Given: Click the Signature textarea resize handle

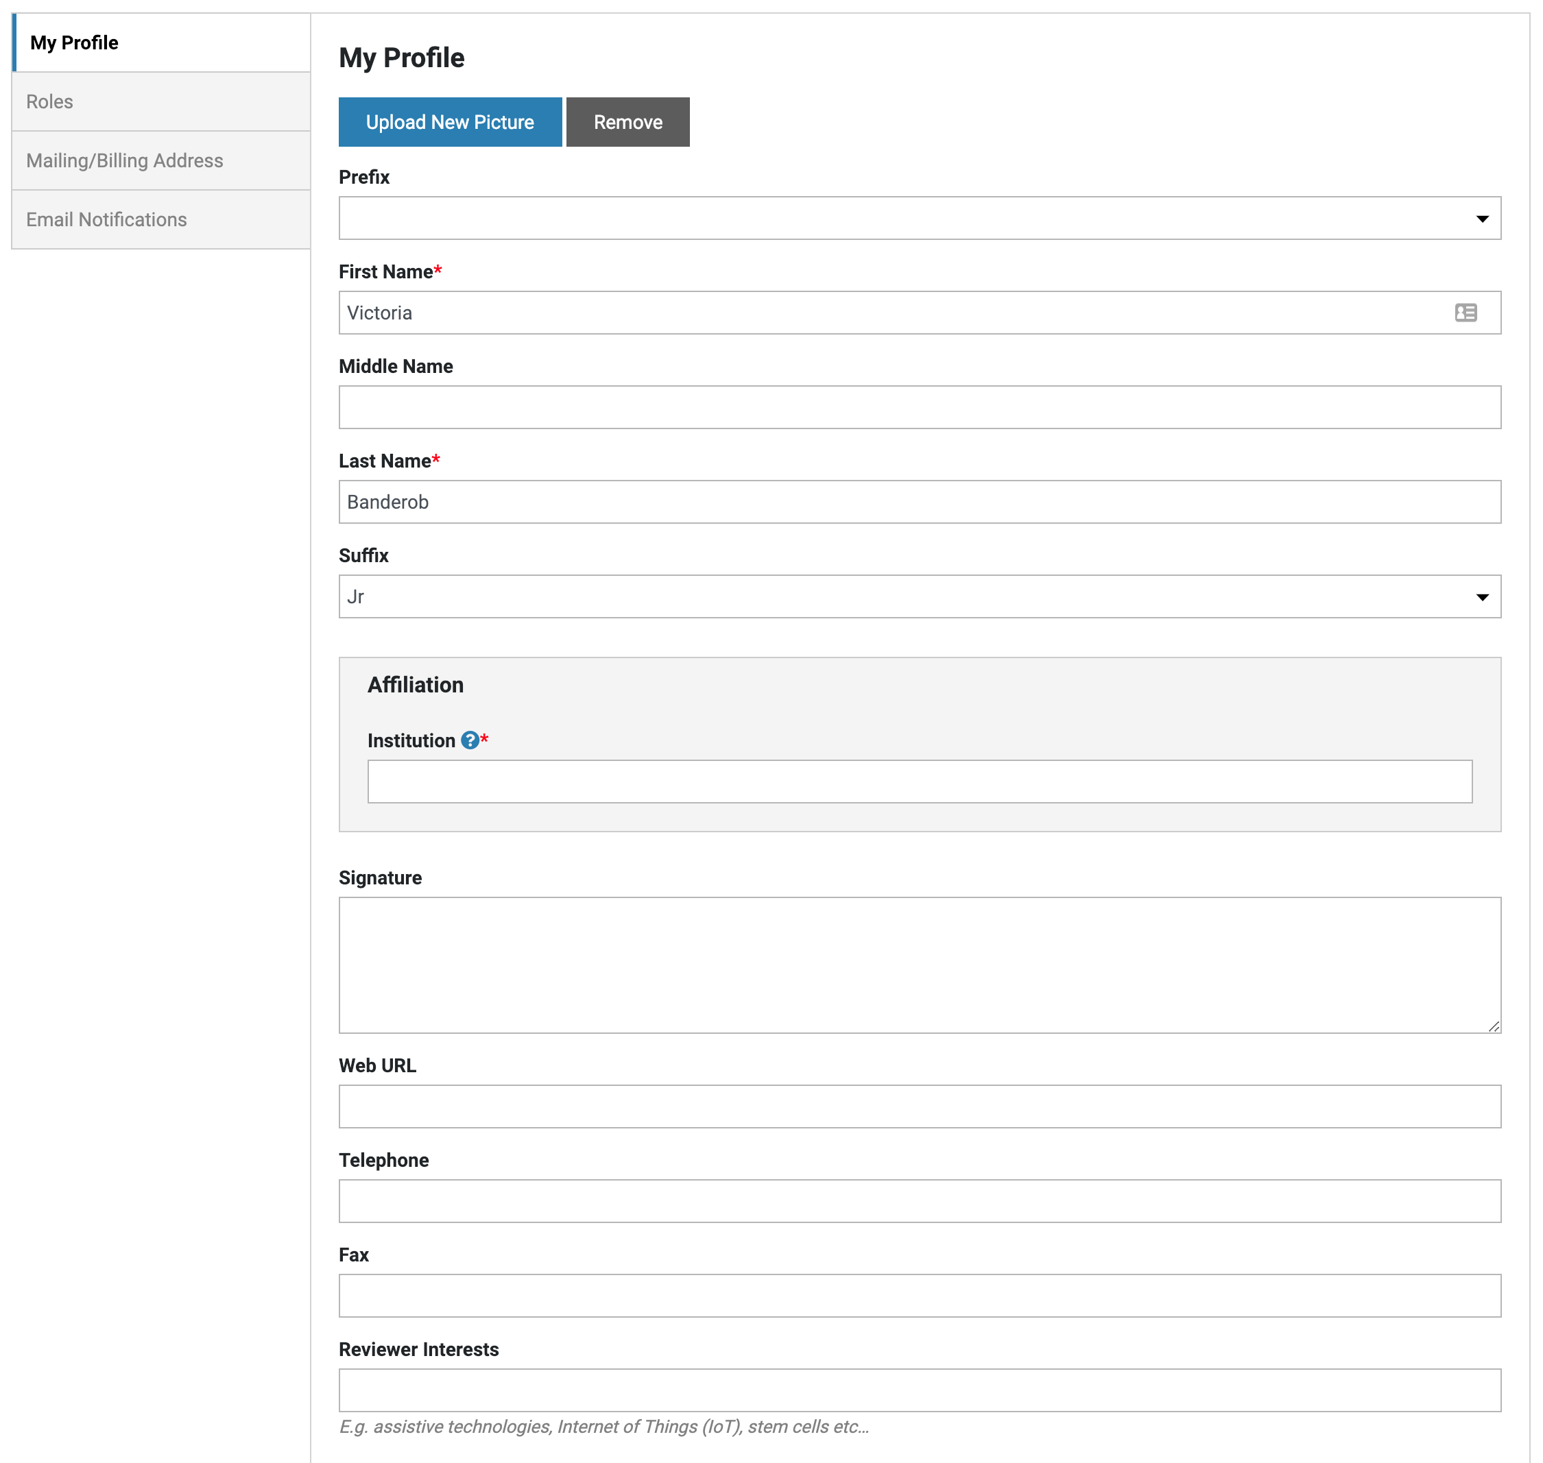Looking at the screenshot, I should [1493, 1026].
